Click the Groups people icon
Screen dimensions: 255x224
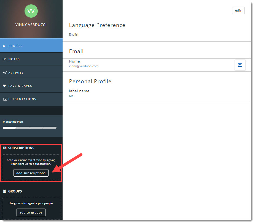pyautogui.click(x=4, y=191)
